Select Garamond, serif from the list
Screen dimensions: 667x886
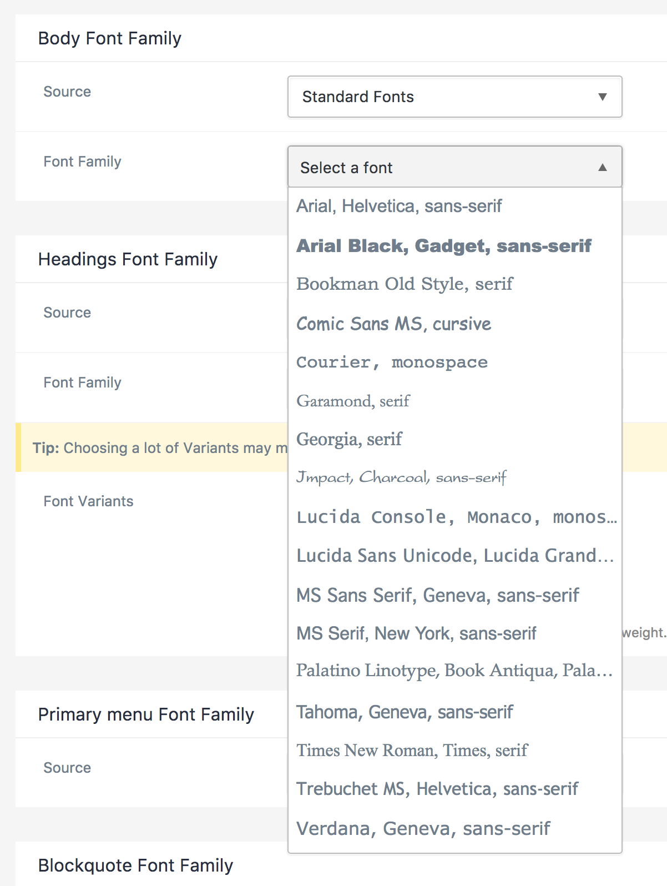point(353,401)
